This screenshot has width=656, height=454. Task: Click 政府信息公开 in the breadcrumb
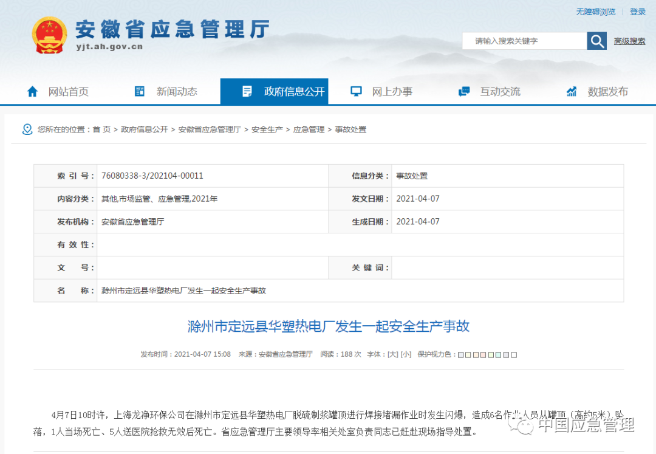(145, 129)
